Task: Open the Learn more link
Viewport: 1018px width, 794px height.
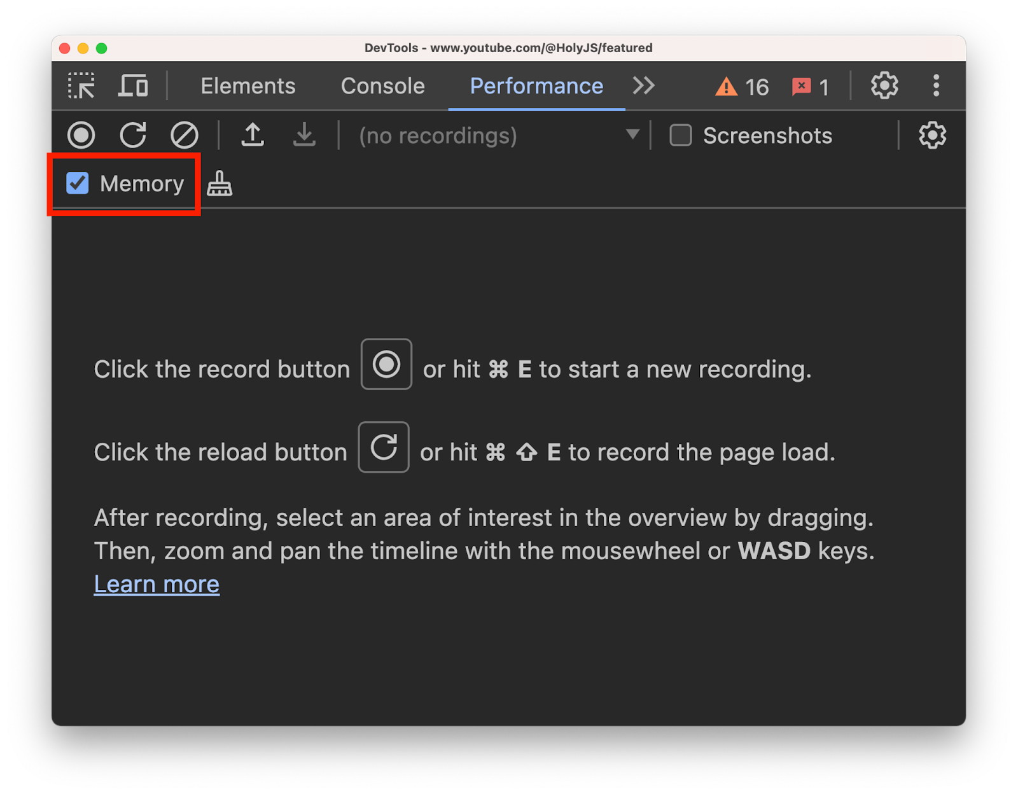Action: pos(157,584)
